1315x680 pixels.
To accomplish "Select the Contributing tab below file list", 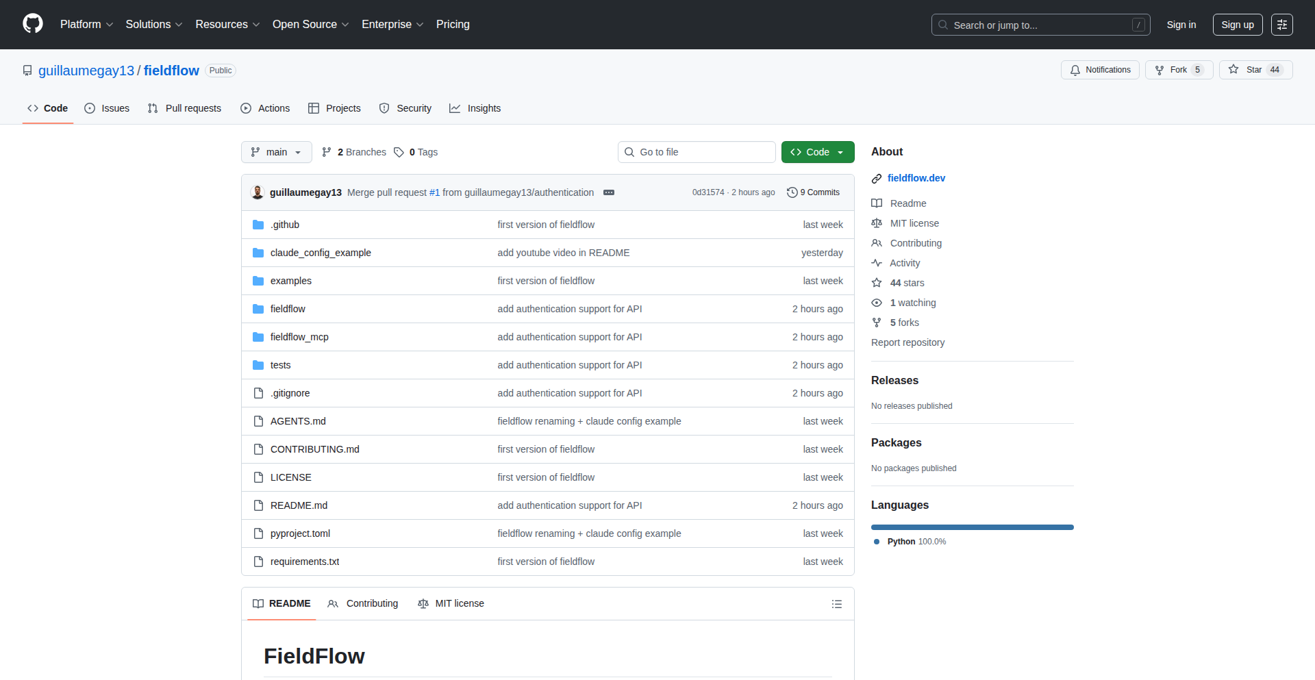I will click(363, 603).
